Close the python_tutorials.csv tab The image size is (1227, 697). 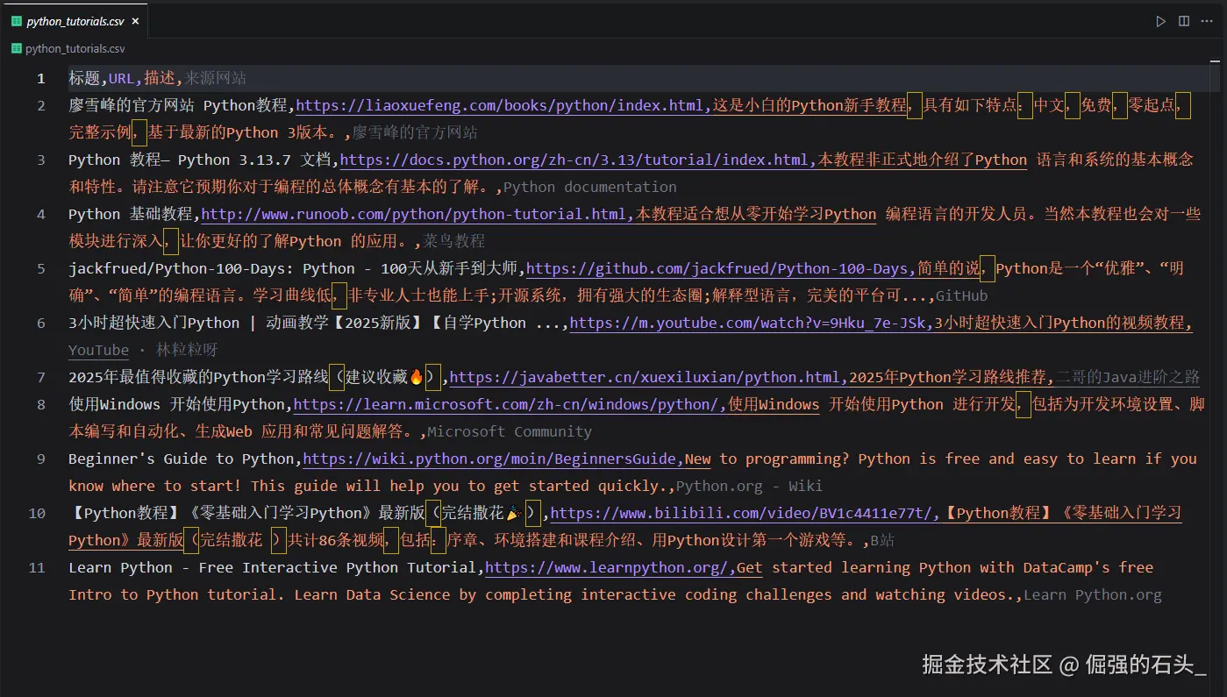136,20
